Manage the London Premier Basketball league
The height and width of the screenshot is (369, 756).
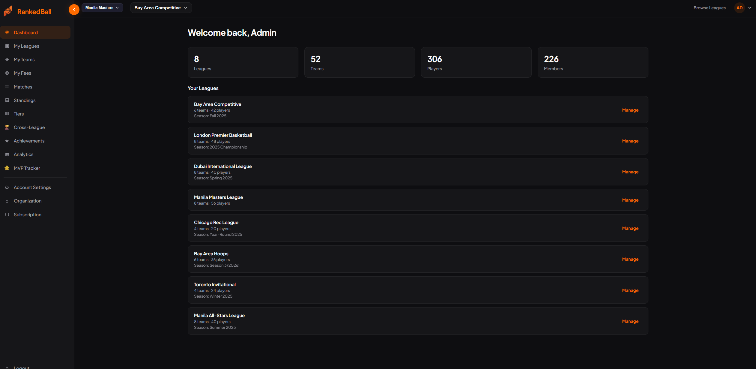click(x=630, y=141)
